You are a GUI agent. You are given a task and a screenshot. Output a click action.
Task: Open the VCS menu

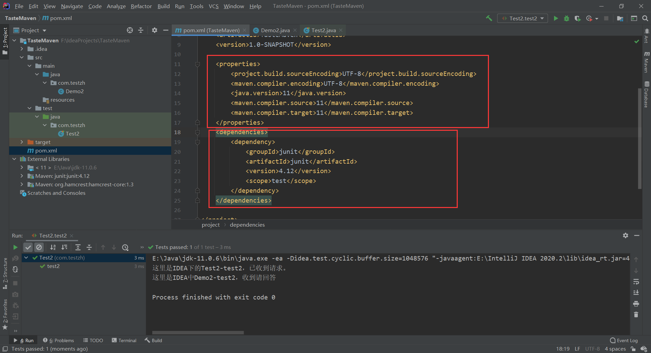[x=214, y=6]
